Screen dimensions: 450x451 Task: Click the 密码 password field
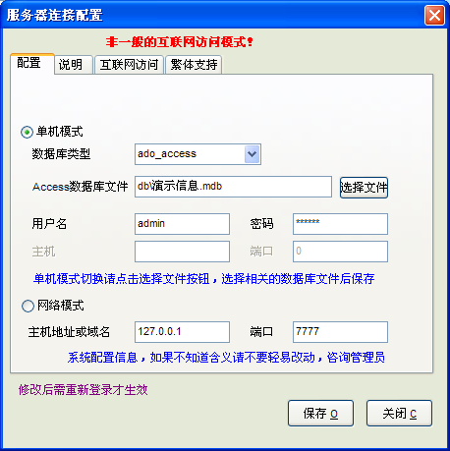pos(340,224)
